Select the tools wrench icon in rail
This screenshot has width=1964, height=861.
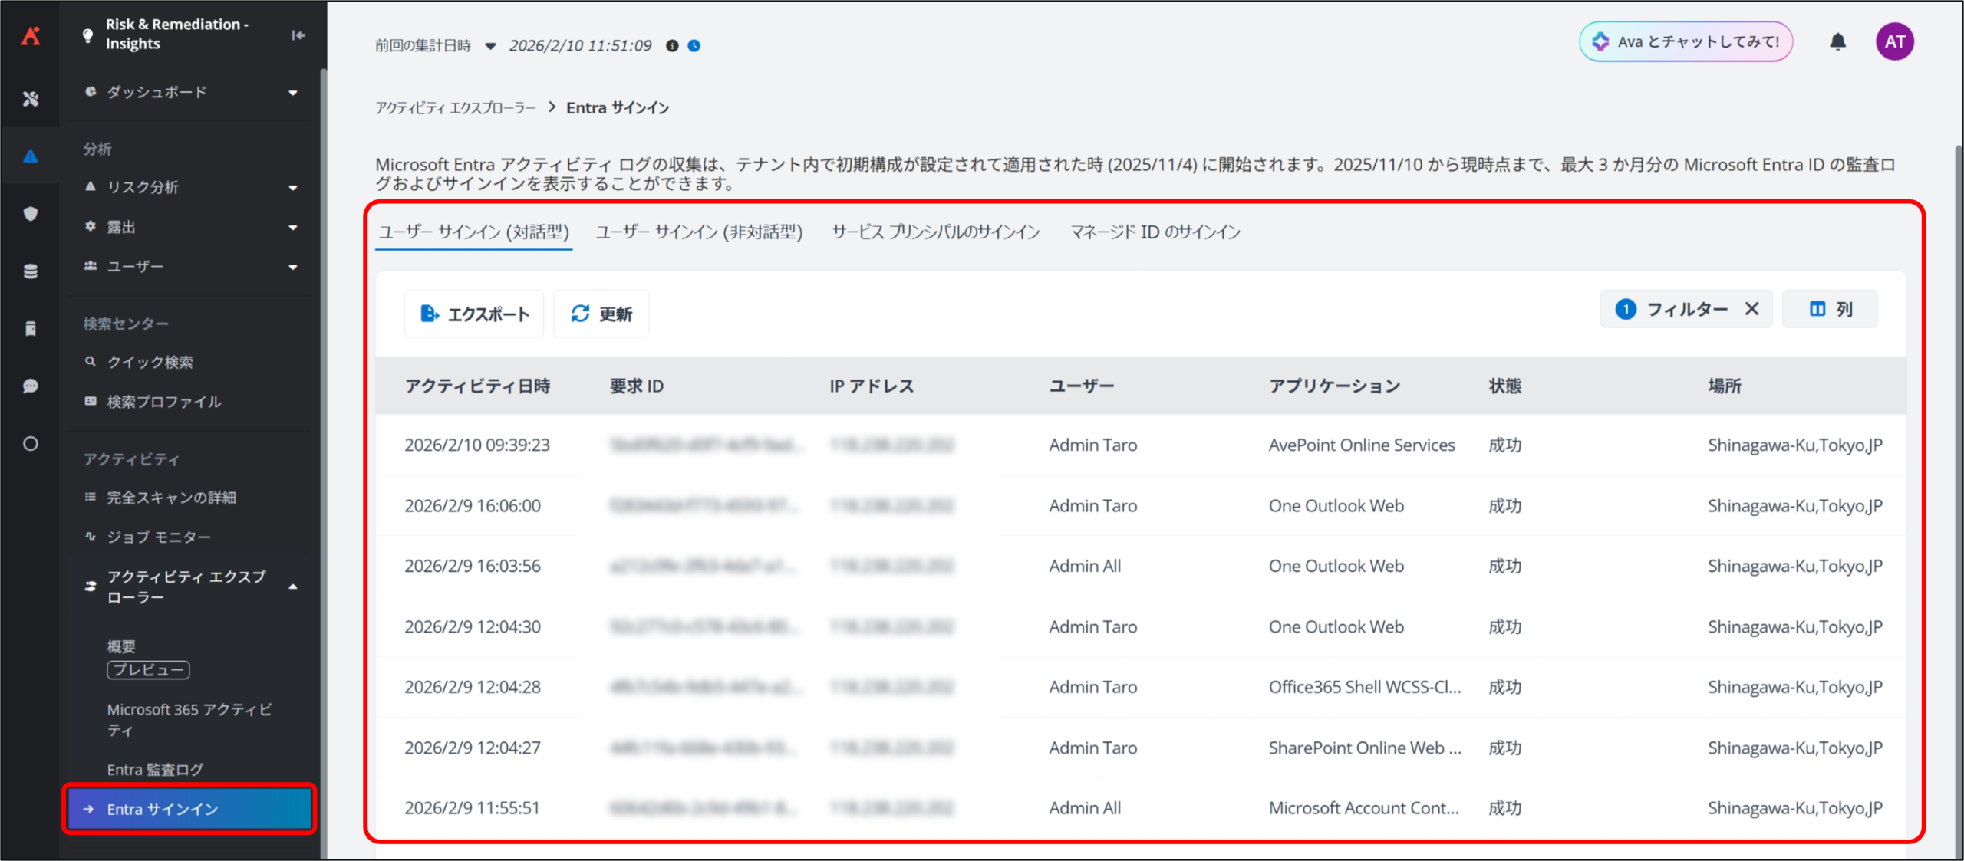coord(30,99)
